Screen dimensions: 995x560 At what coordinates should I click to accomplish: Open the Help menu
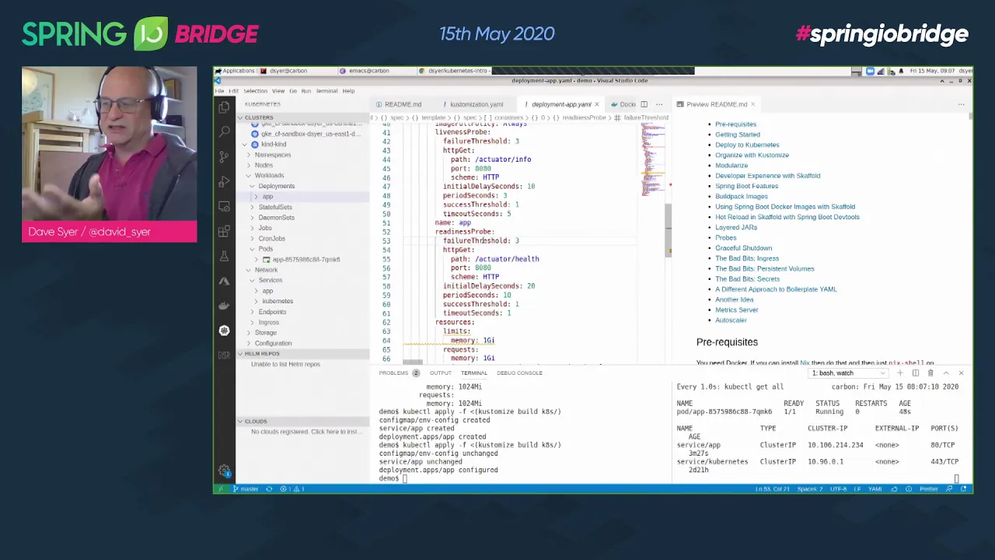click(348, 91)
